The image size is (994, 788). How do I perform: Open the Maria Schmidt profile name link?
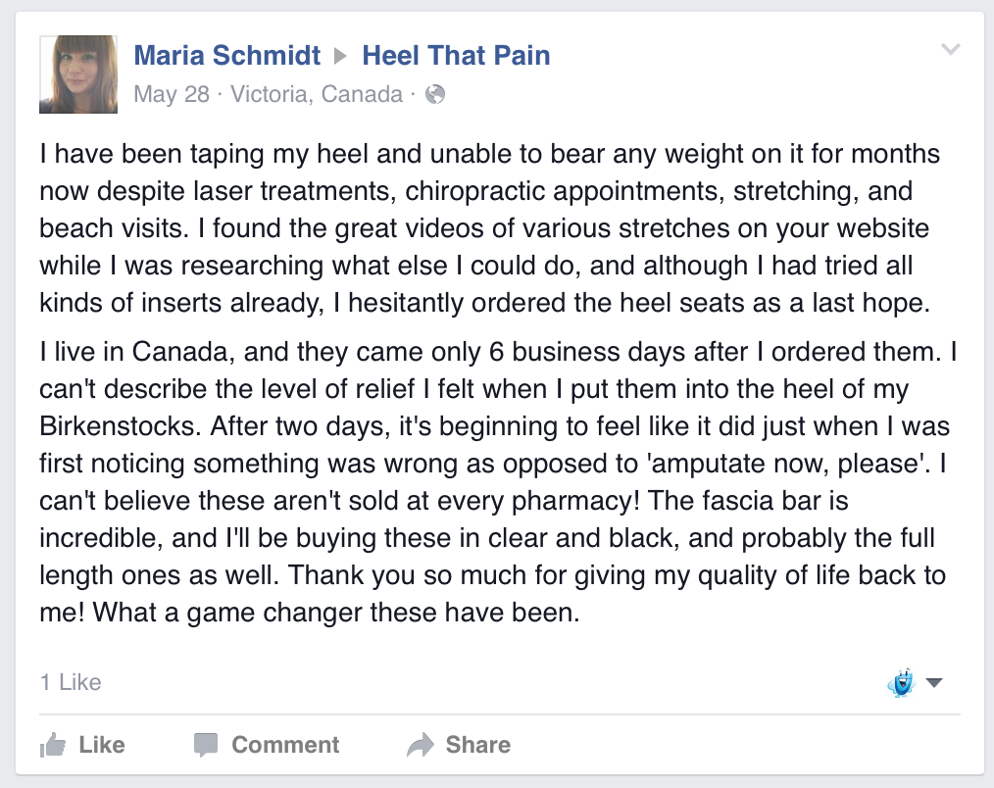point(226,55)
